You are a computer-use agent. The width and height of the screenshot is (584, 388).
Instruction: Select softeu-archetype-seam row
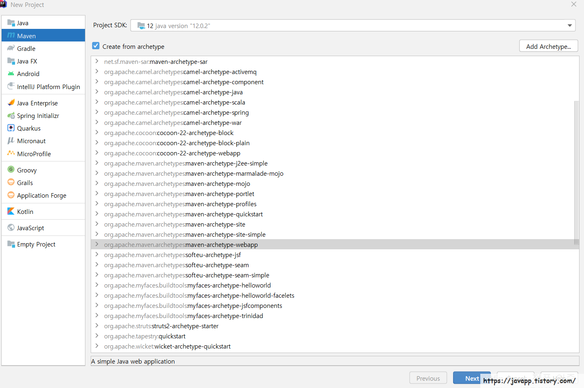(x=335, y=265)
